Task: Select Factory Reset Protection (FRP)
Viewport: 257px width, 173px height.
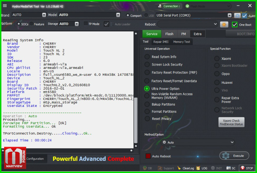Action: pos(147,72)
